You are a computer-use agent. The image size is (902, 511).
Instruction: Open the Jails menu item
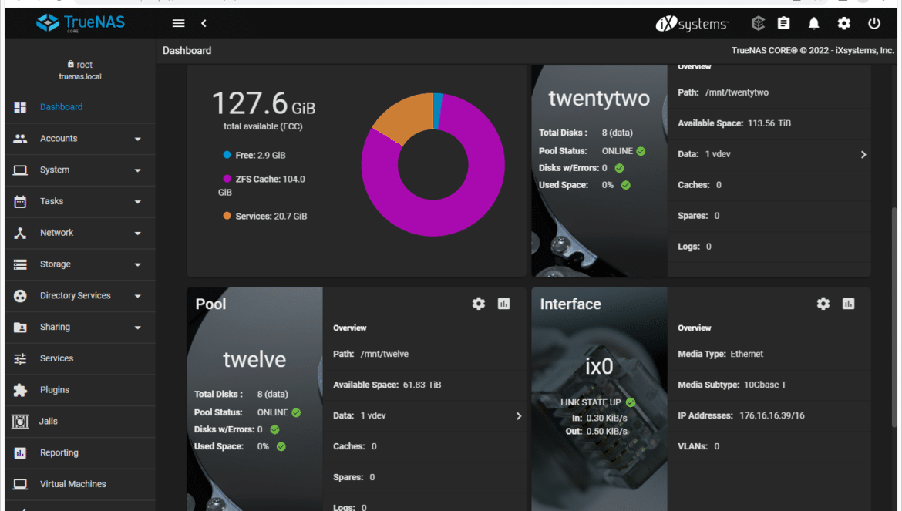pyautogui.click(x=49, y=422)
